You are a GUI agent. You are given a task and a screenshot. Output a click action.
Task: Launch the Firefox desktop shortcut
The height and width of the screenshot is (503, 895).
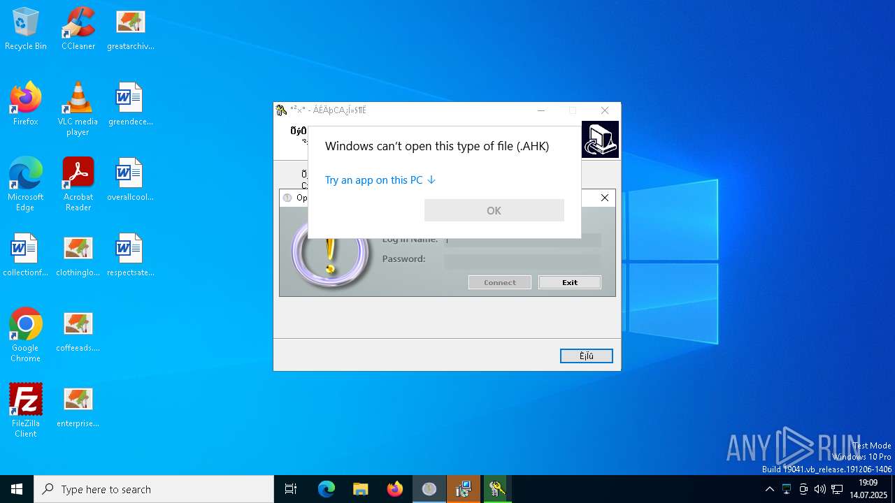tap(26, 105)
